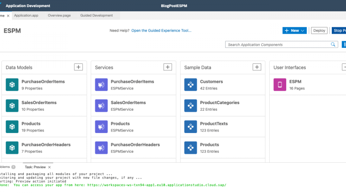
Task: Open the Problems tab in bottom panel
Action: click(7, 167)
